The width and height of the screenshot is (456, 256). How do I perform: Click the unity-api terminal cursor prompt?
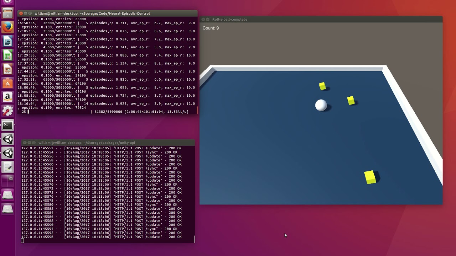(22, 241)
